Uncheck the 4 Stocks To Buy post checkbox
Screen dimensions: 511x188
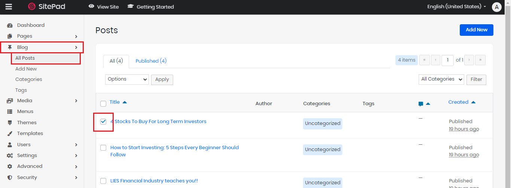click(x=103, y=122)
